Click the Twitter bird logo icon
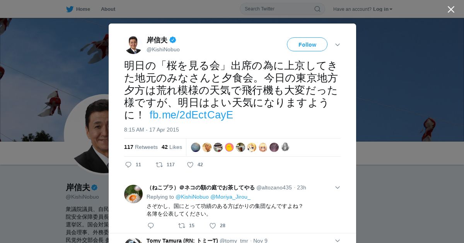 (70, 9)
